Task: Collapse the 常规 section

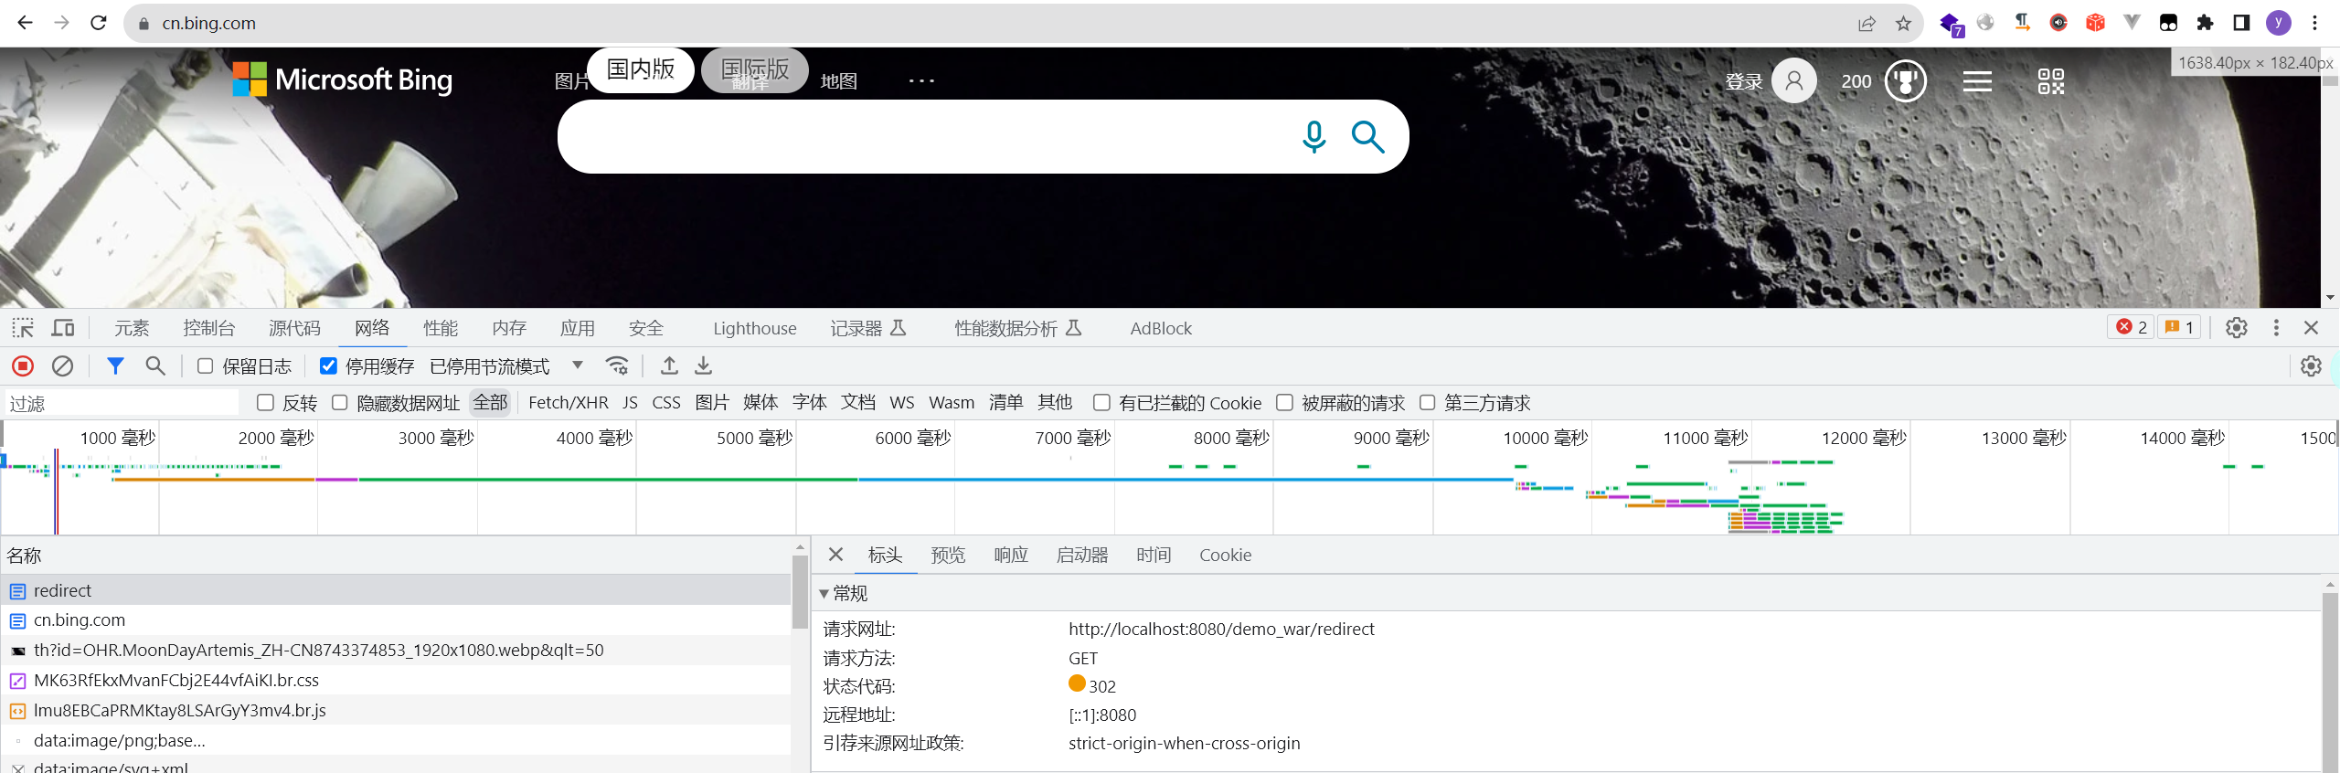Action: pos(824,594)
